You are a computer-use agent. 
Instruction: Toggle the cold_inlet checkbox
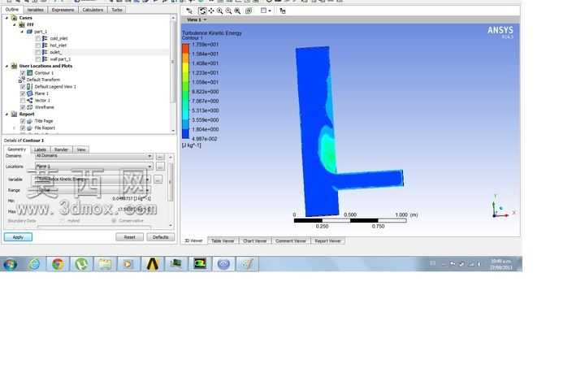coord(38,39)
